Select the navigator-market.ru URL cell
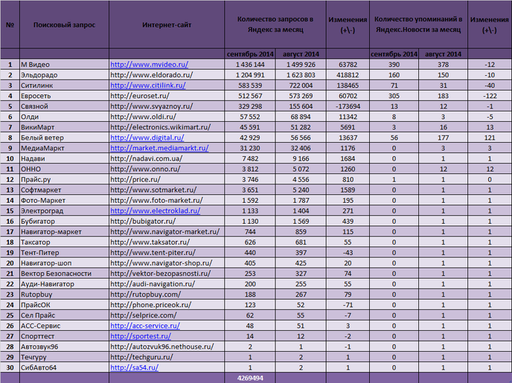 tap(167, 231)
